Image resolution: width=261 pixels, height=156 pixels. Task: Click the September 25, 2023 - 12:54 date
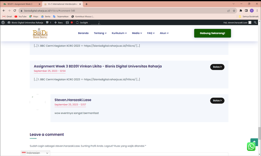[x=50, y=71]
